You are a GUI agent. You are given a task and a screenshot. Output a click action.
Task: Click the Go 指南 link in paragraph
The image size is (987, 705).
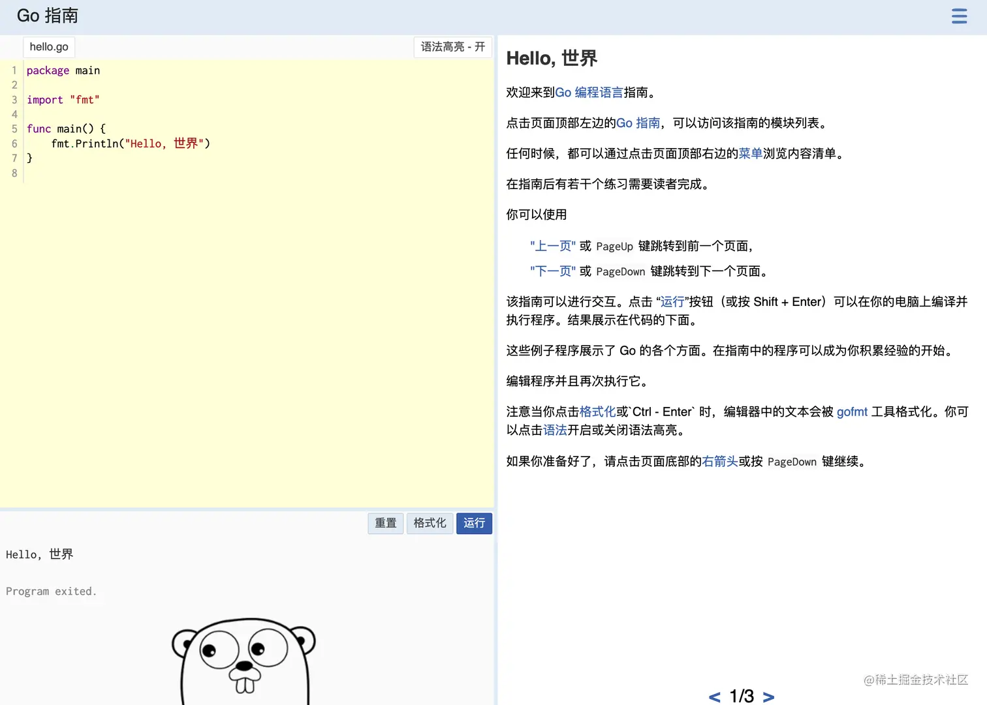[638, 123]
